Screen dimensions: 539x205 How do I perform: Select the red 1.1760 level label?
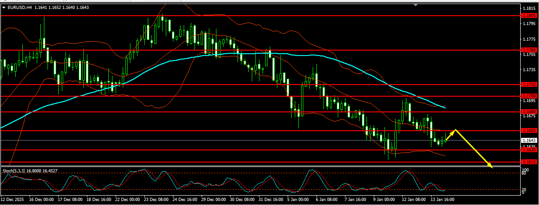coord(530,50)
